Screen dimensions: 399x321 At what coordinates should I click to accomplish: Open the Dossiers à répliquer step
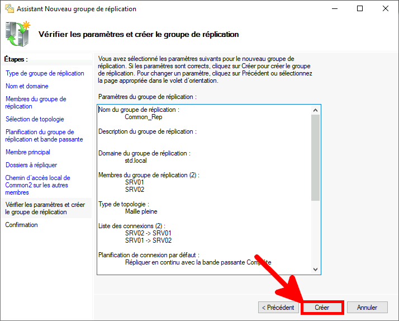[31, 165]
